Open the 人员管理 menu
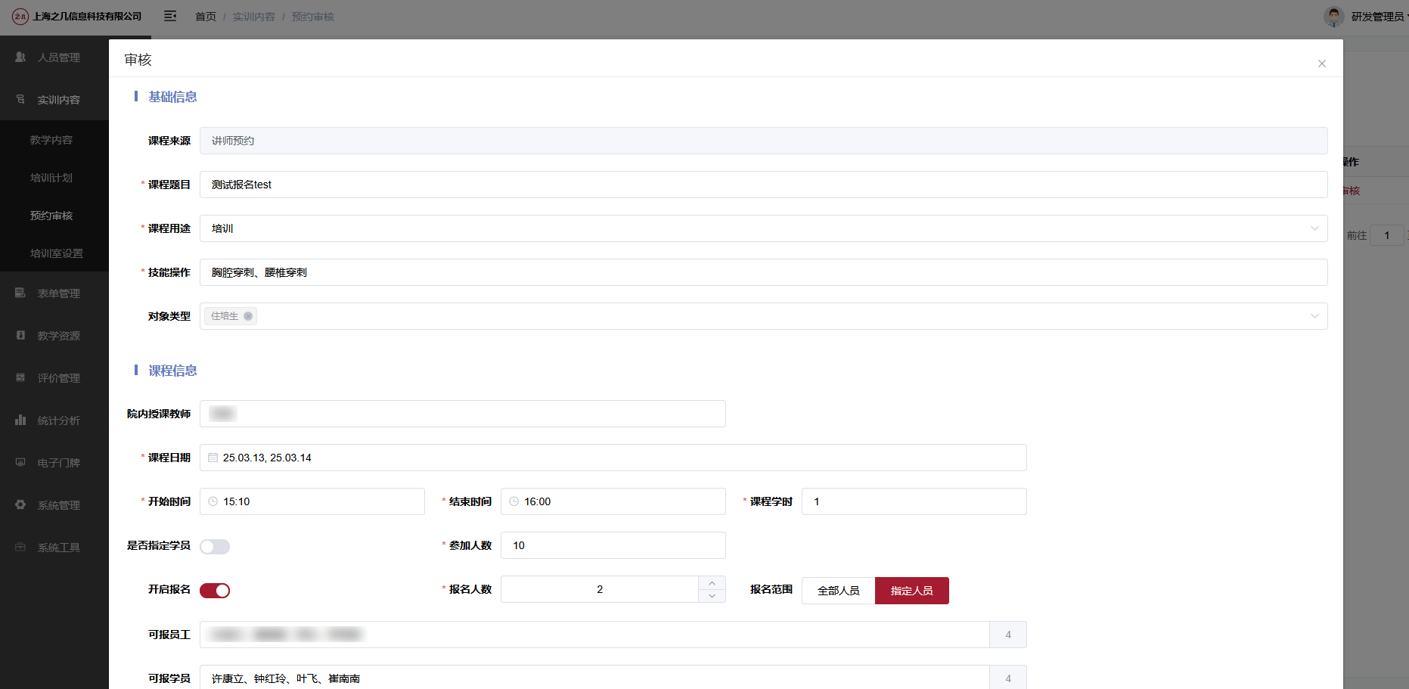Screen dimensions: 1409x689 [x=54, y=57]
